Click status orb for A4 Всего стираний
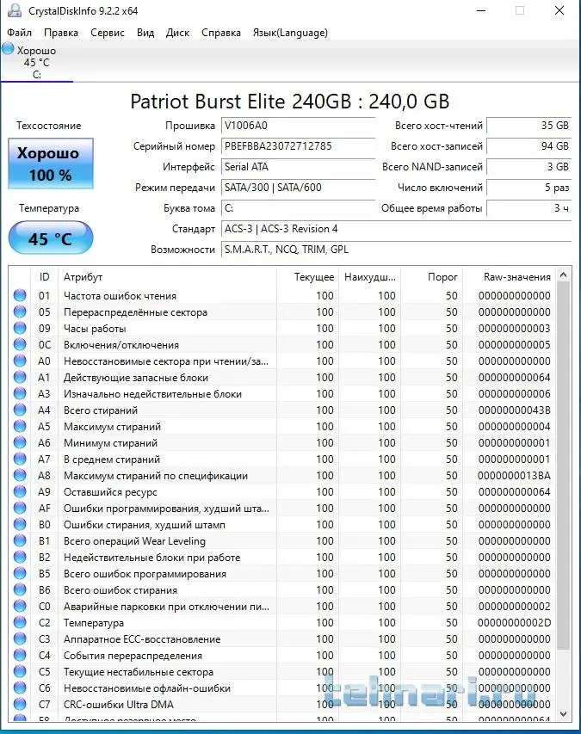581x734 pixels. click(20, 410)
